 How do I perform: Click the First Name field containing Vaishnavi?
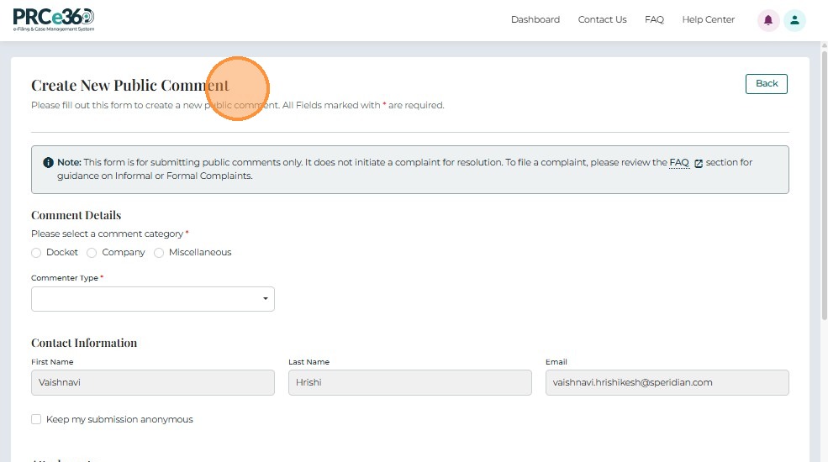(x=153, y=382)
